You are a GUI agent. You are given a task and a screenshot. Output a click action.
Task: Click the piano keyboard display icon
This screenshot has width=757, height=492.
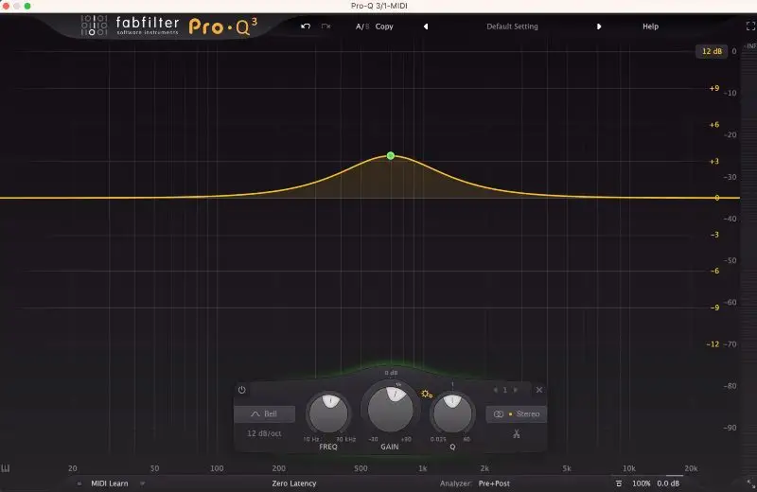(6, 468)
